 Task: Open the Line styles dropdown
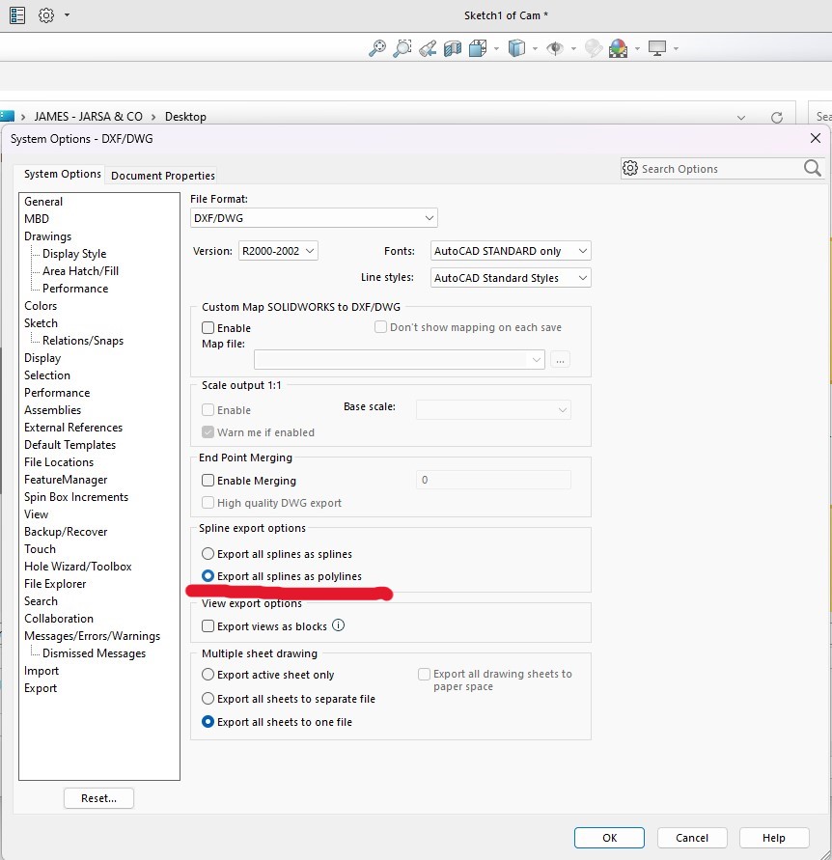pos(511,278)
